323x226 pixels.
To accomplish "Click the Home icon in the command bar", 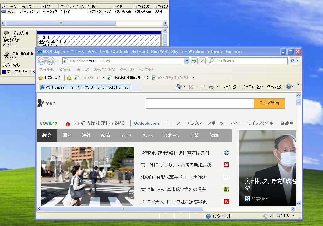I will coord(179,87).
